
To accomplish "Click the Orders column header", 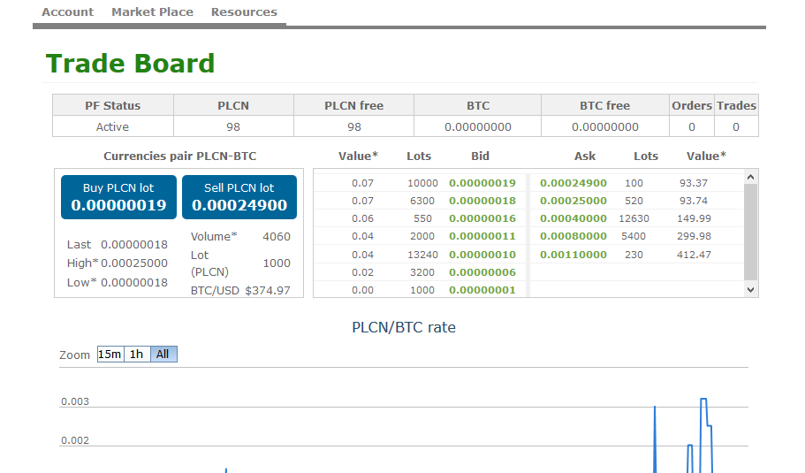I will pyautogui.click(x=692, y=105).
